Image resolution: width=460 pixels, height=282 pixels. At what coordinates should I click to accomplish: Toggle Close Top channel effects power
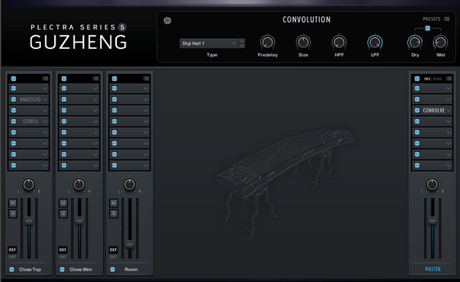click(x=13, y=78)
